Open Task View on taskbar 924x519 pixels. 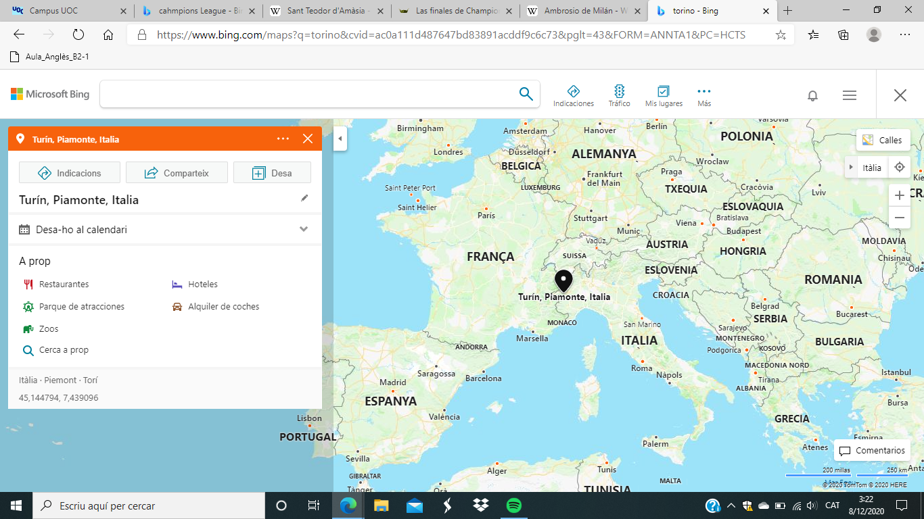point(314,505)
